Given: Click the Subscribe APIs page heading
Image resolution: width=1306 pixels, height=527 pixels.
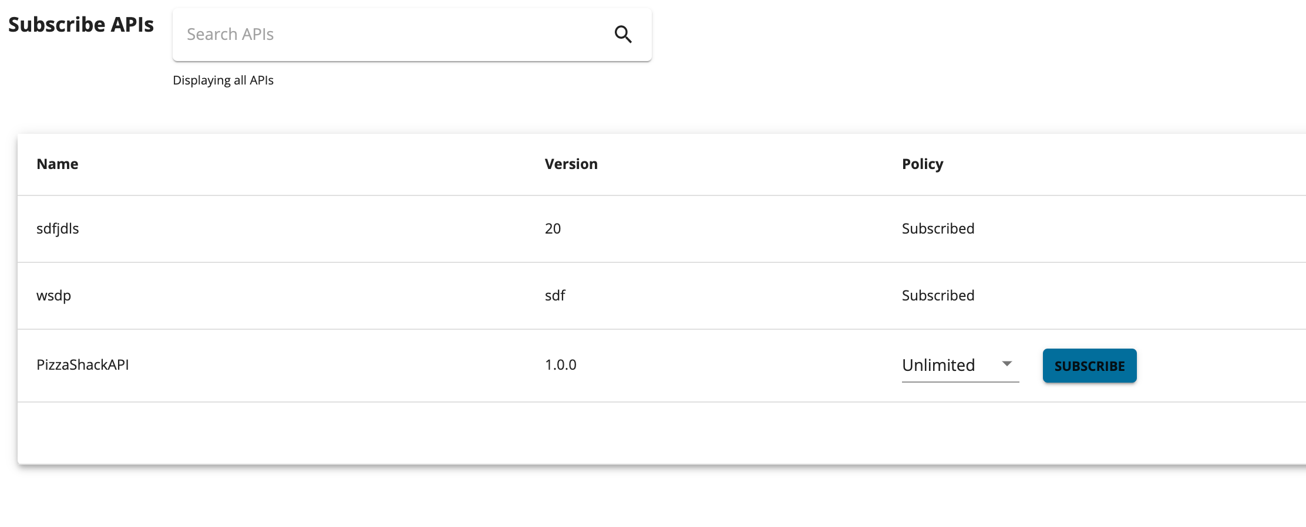Looking at the screenshot, I should [x=81, y=24].
